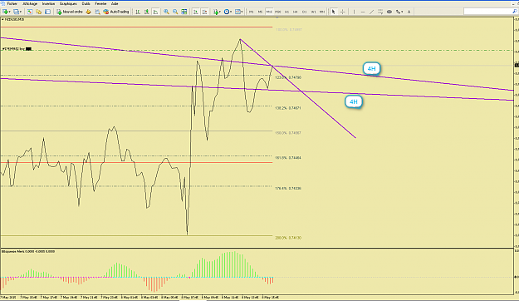Open the Strategy Tester magnifier icon
The image size is (519, 301).
pos(97,12)
